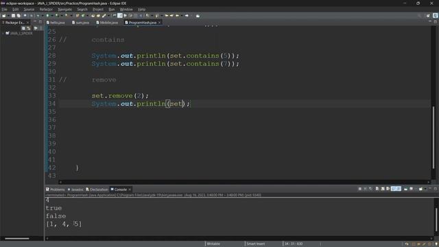Minimize the editor area
Viewport: 439px width, 247px height.
(x=430, y=21)
